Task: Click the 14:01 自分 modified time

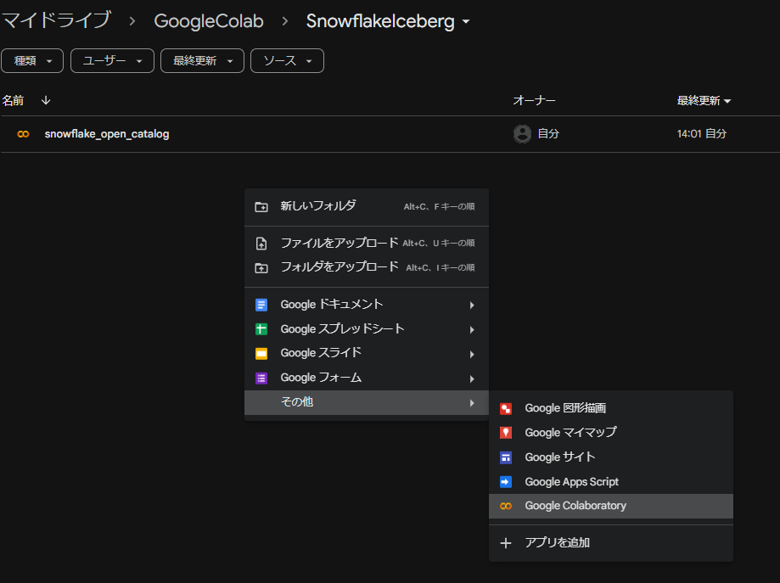Action: (x=701, y=134)
